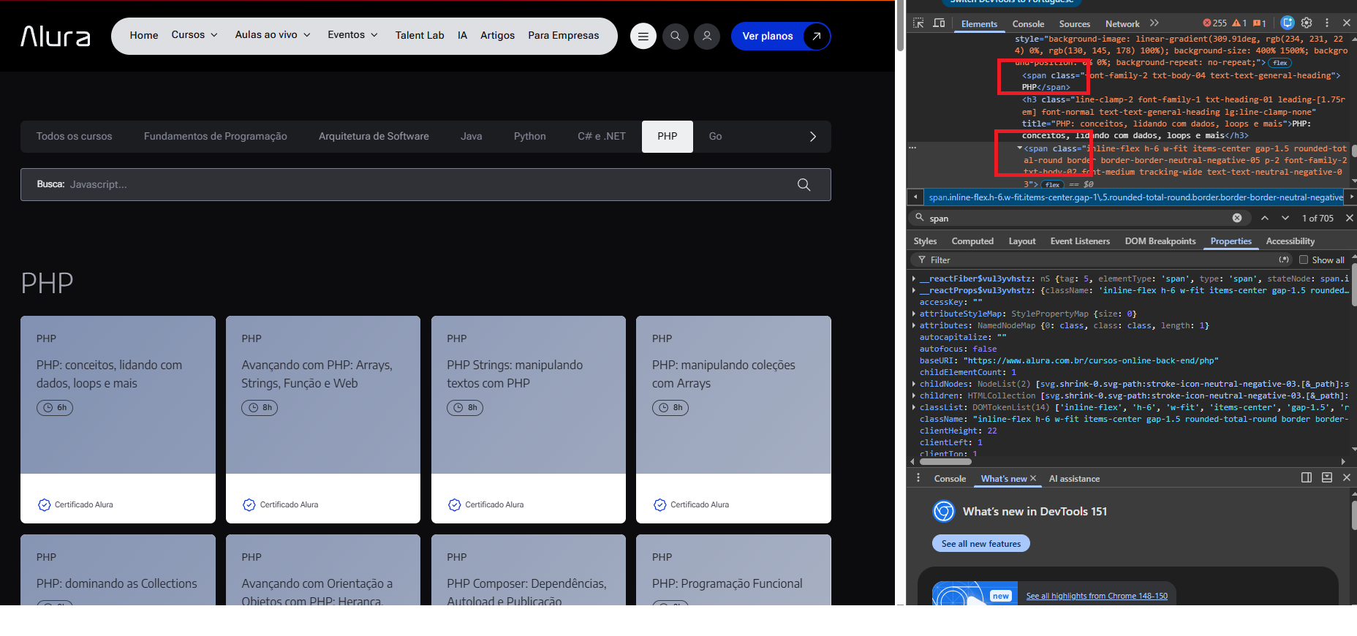Image resolution: width=1357 pixels, height=636 pixels.
Task: Expand the drawer to full height
Action: point(1327,477)
